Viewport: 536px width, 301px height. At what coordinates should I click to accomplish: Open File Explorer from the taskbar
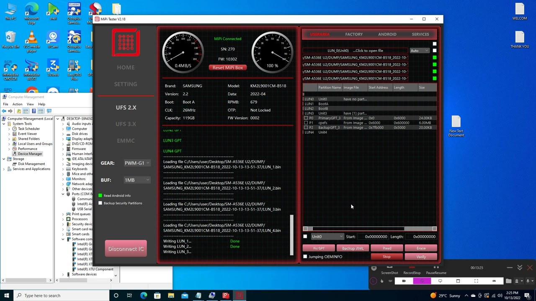point(171,296)
